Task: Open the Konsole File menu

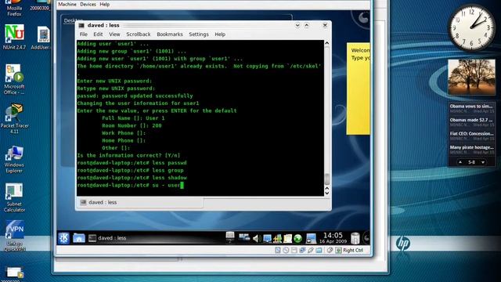Action: click(84, 34)
